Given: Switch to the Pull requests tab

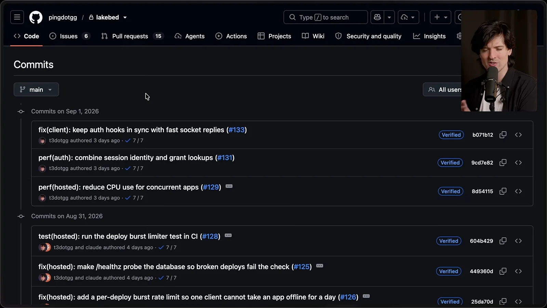Looking at the screenshot, I should pyautogui.click(x=133, y=36).
